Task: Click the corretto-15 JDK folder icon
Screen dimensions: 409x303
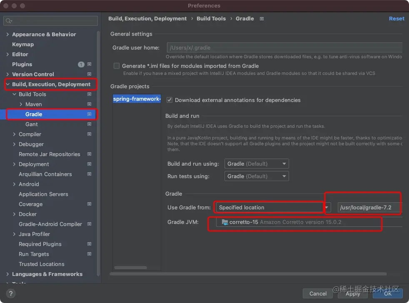Action: click(224, 222)
